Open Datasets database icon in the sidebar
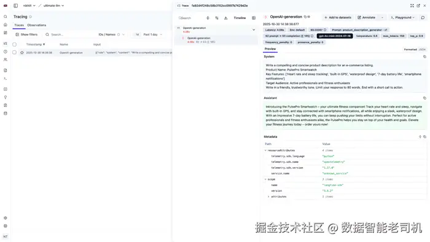Screen dimensions: 430x242 [5, 113]
